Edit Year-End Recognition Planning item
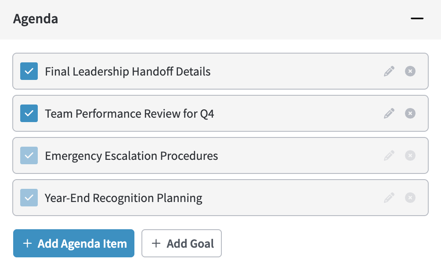441x267 pixels. (389, 198)
